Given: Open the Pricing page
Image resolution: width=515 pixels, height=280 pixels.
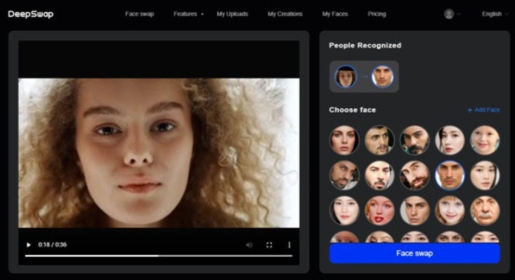Looking at the screenshot, I should pos(377,14).
